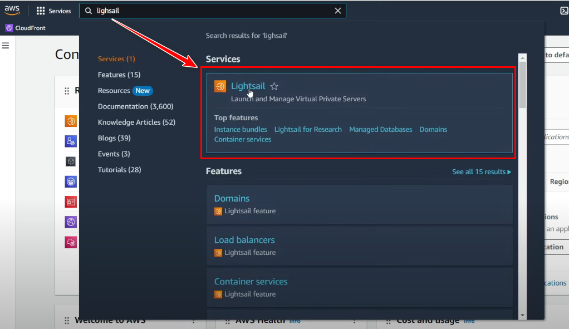
Task: Click the CloudFront purple icon in favorites bar
Action: point(9,28)
